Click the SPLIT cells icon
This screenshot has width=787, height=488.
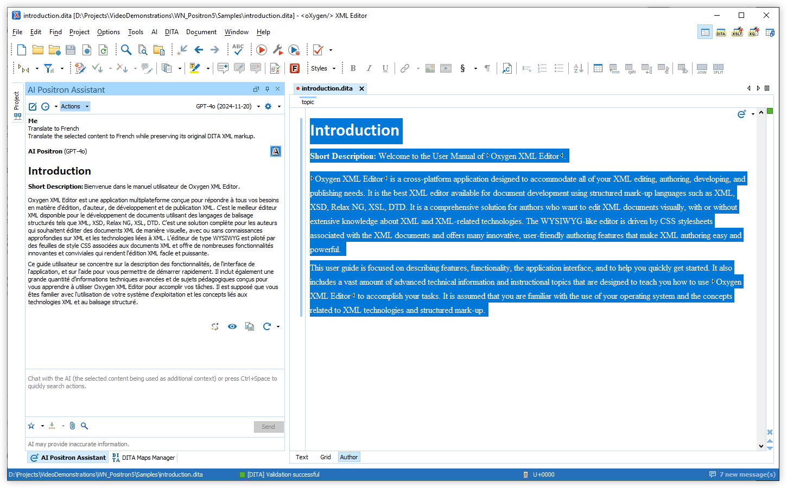718,68
